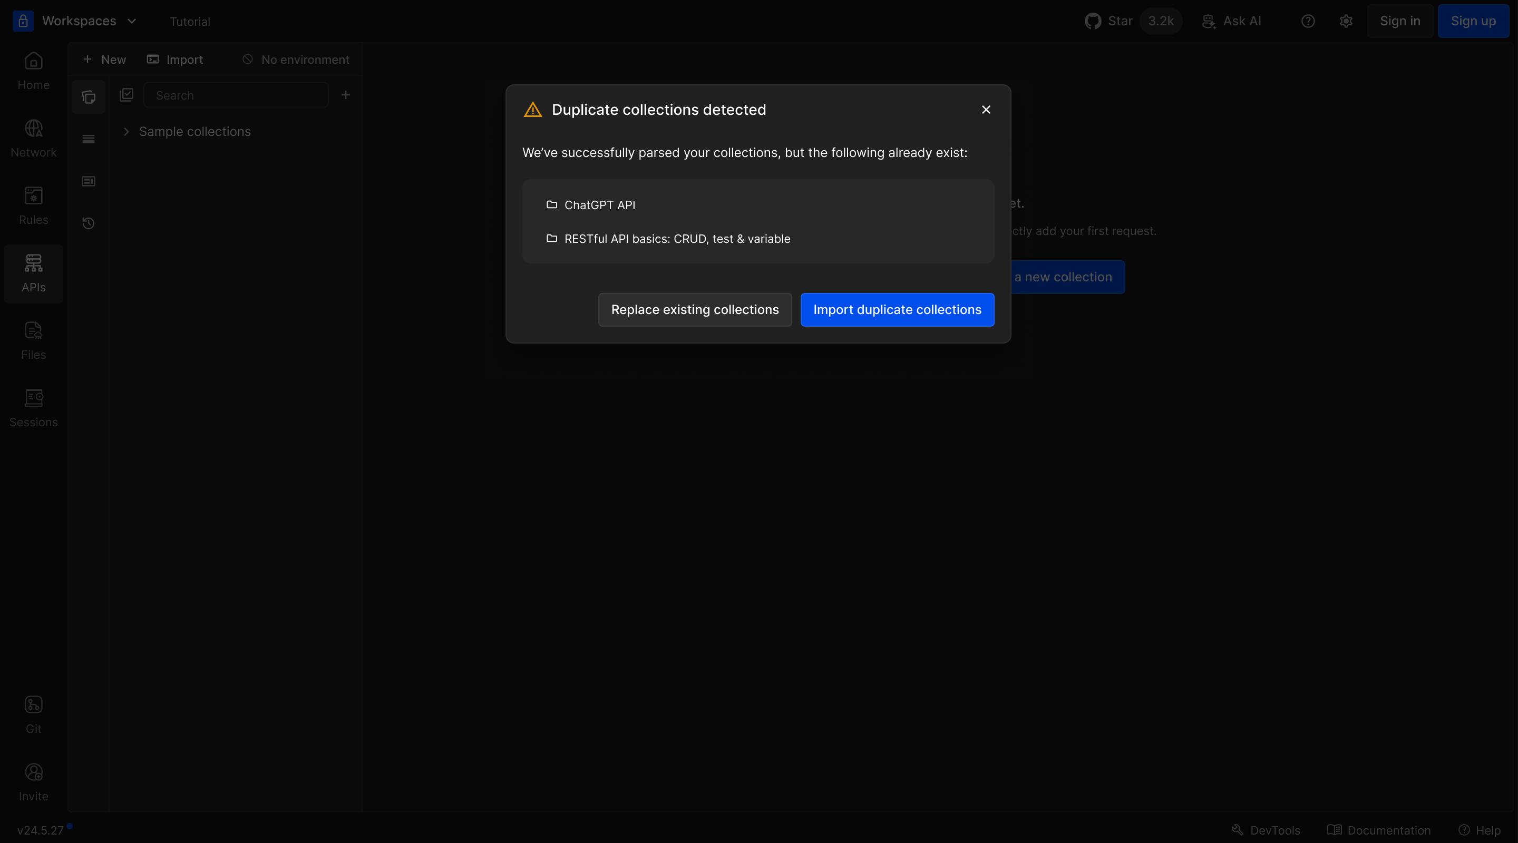The image size is (1518, 843).
Task: Click the Duplicate collections detected title
Action: (x=659, y=110)
